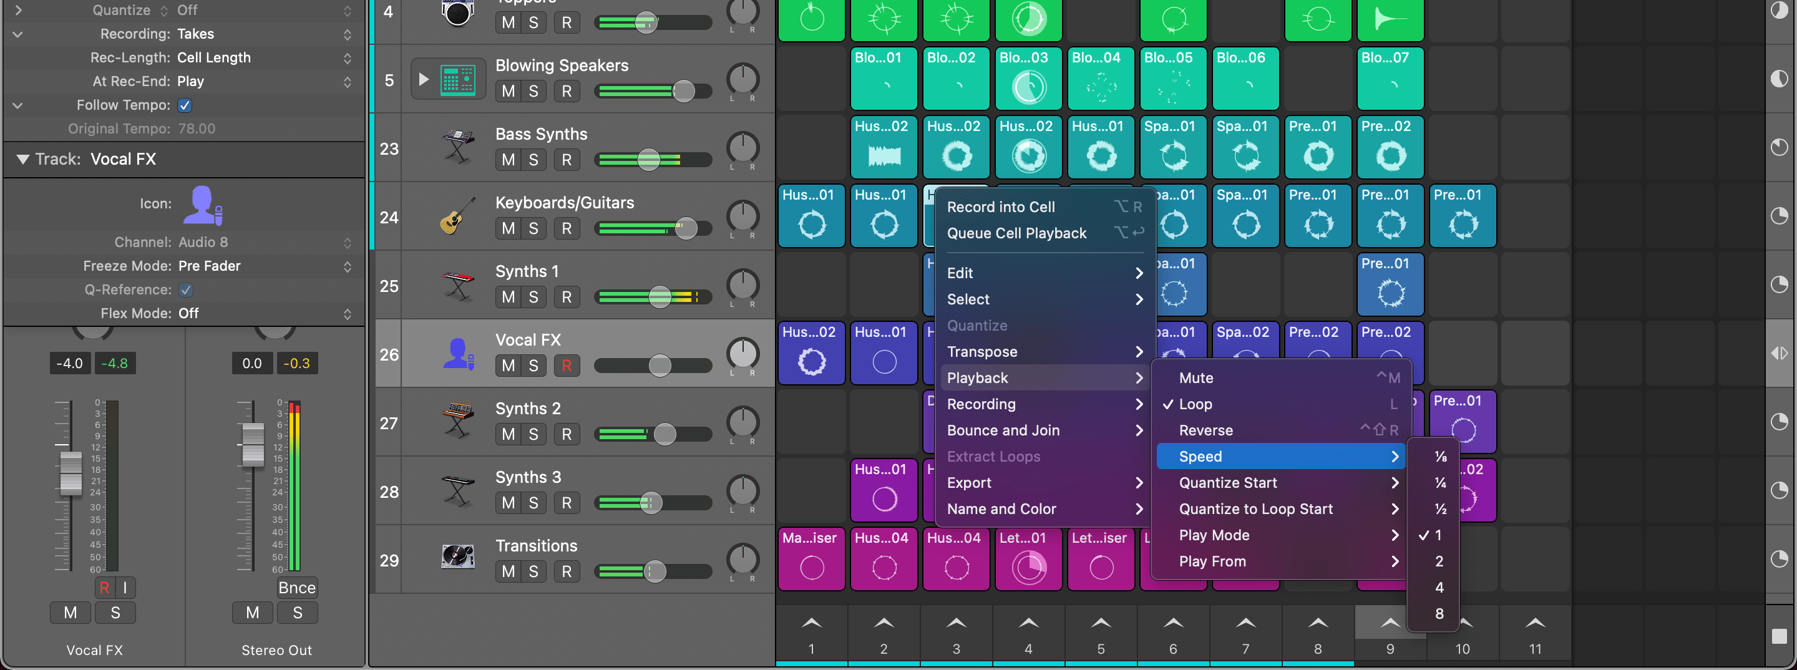
Task: Click the Synths 3 synthesizer icon
Action: [x=457, y=490]
